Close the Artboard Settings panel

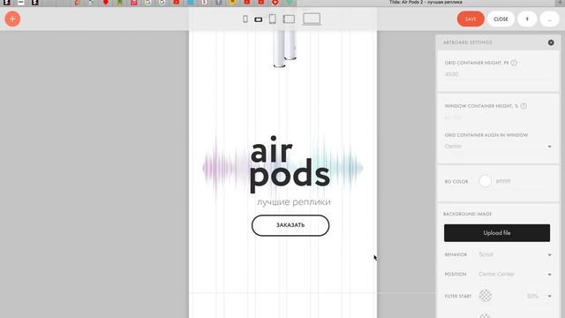point(551,42)
